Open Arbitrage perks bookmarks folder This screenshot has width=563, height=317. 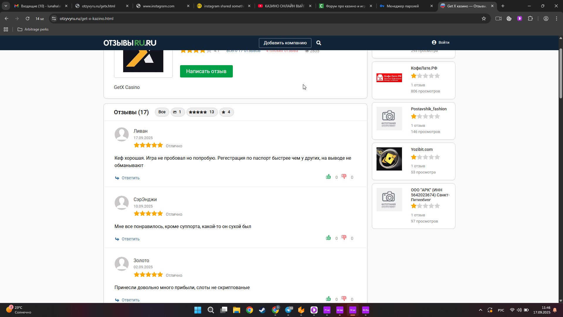33,29
